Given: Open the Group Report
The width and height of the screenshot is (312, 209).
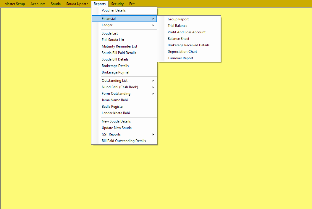Looking at the screenshot, I should click(189, 19).
